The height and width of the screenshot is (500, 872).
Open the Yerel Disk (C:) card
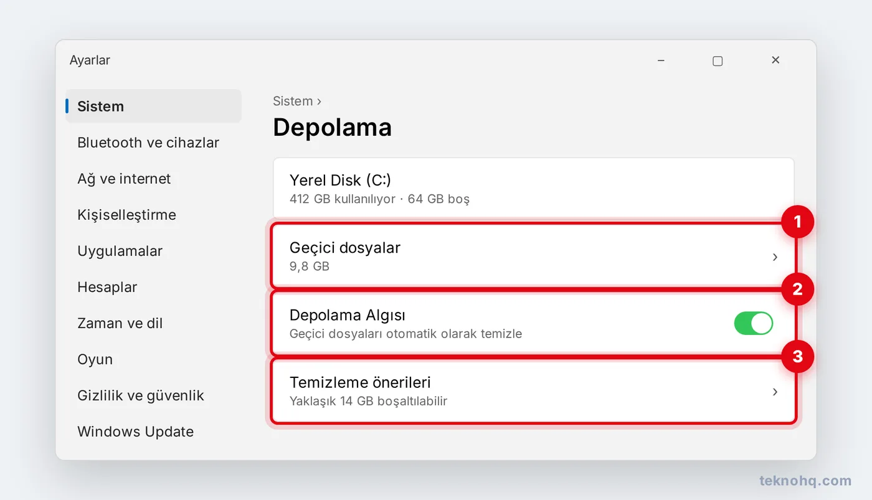tap(534, 189)
